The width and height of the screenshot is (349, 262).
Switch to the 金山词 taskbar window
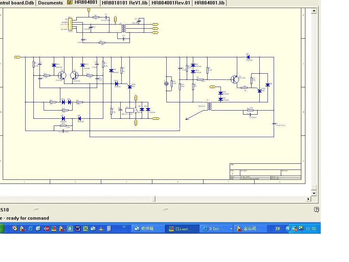250,229
